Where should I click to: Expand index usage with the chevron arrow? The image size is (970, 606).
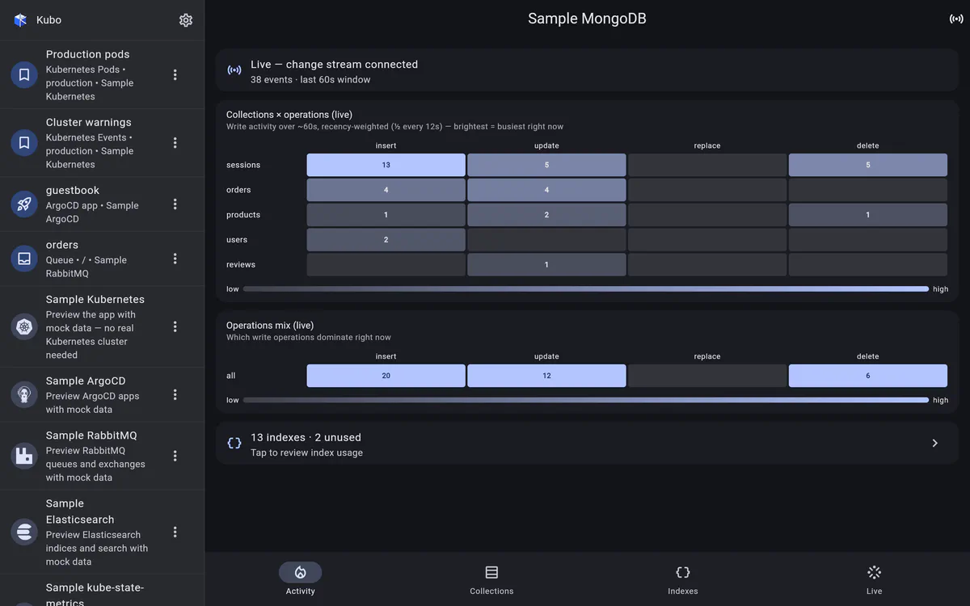click(x=934, y=443)
